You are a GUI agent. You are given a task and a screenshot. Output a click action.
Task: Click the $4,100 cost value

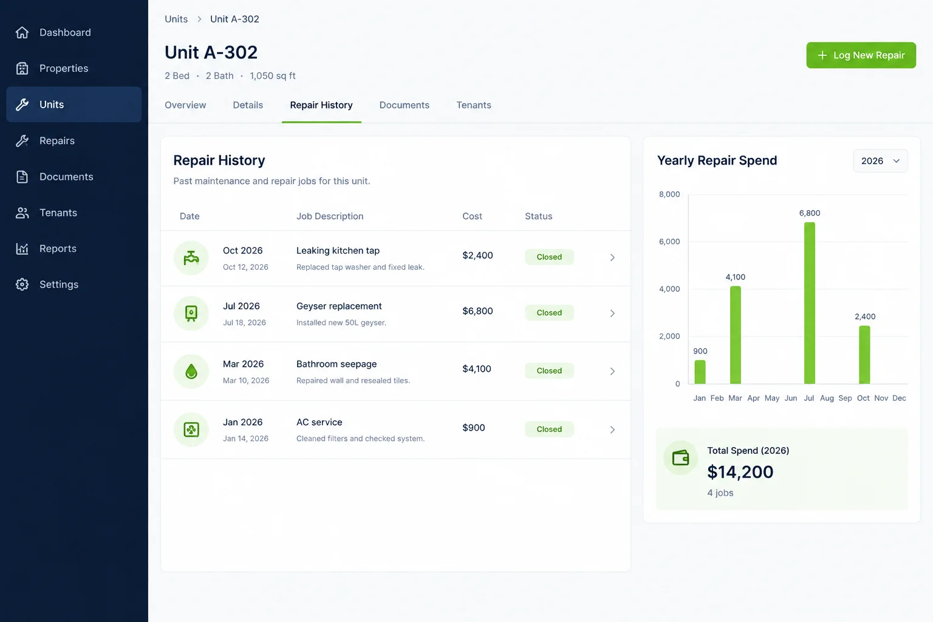(477, 369)
